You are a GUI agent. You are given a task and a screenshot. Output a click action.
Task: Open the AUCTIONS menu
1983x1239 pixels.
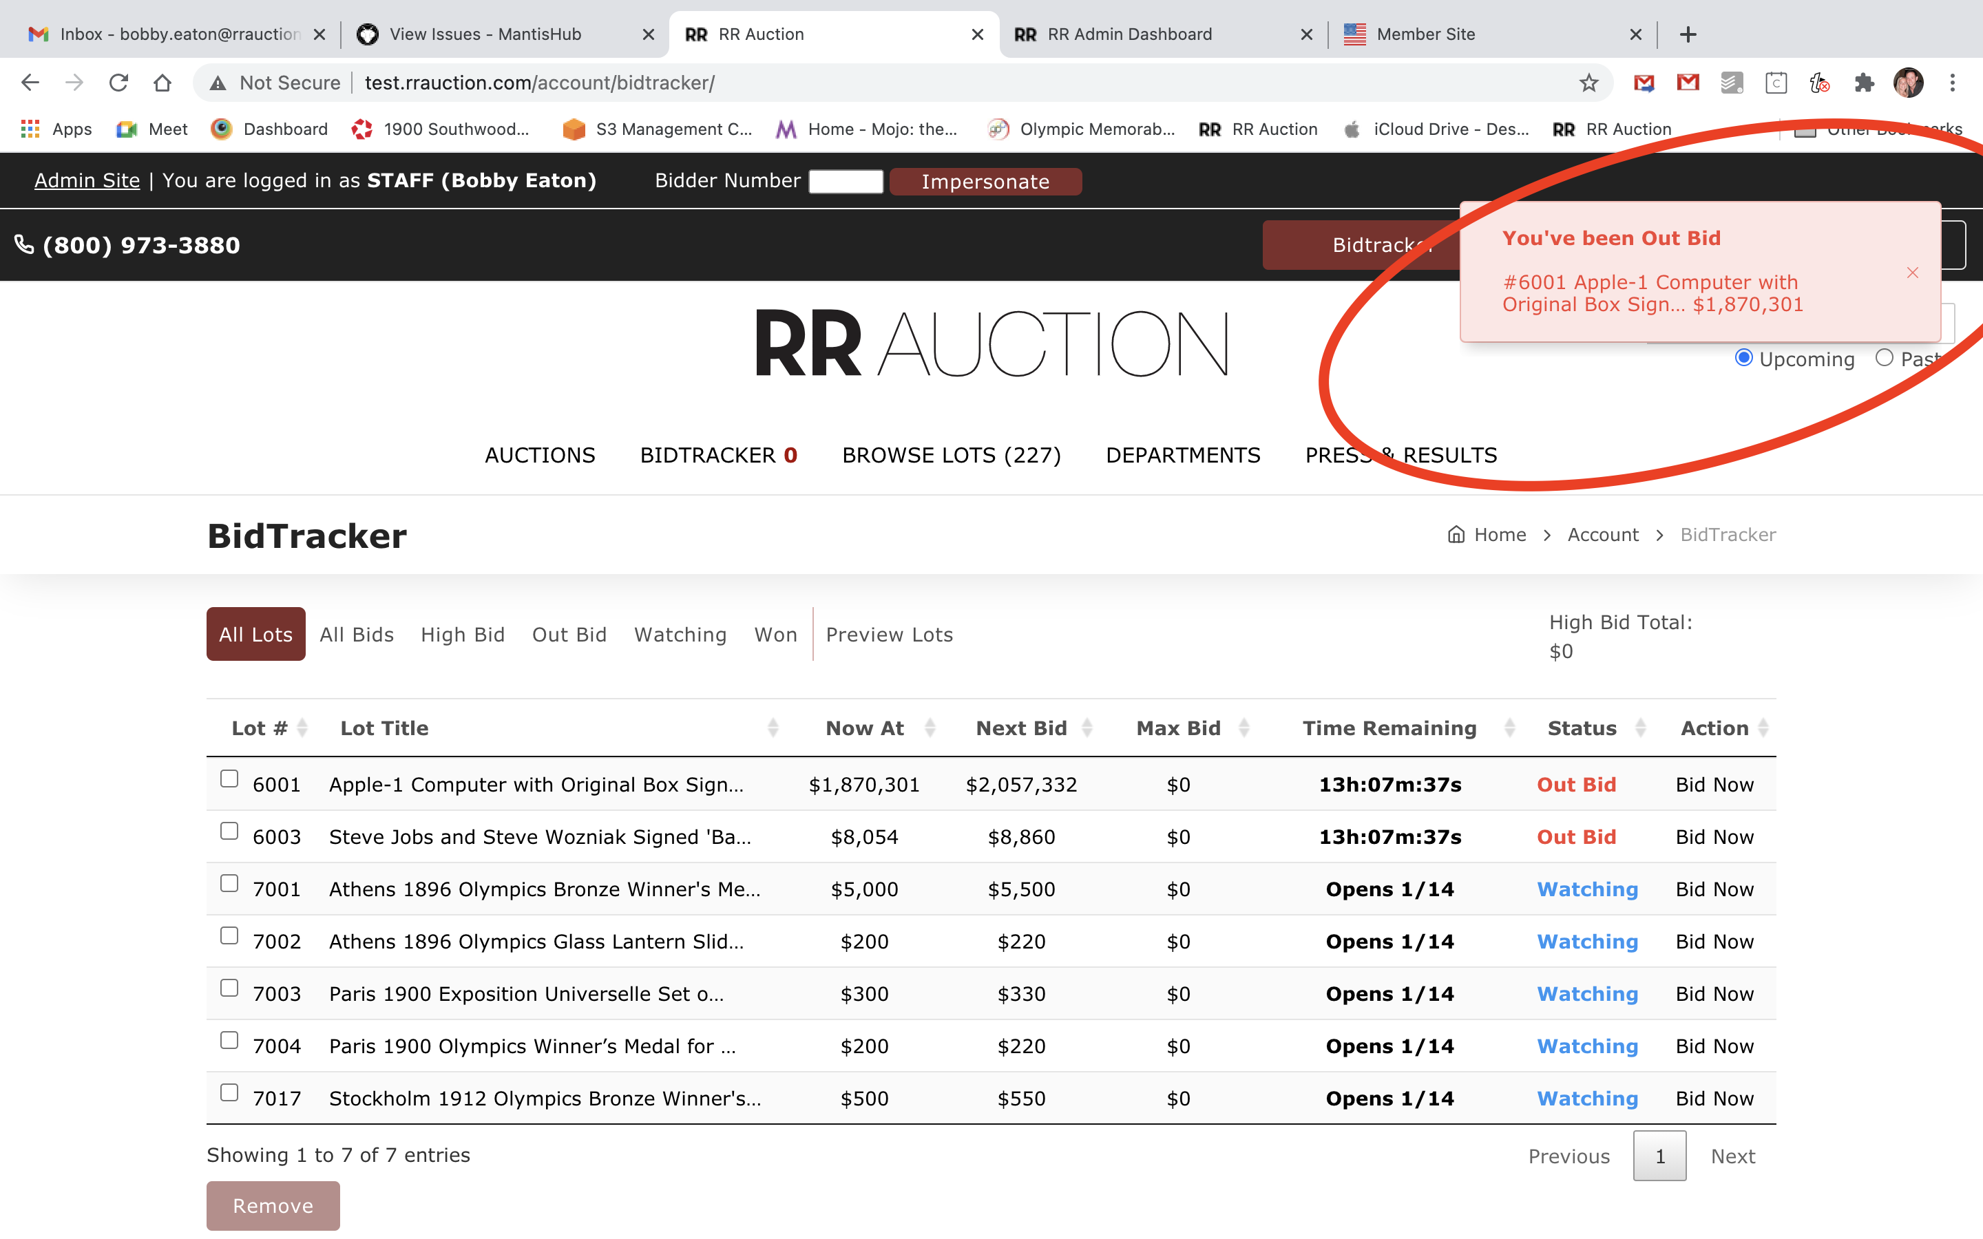point(540,455)
